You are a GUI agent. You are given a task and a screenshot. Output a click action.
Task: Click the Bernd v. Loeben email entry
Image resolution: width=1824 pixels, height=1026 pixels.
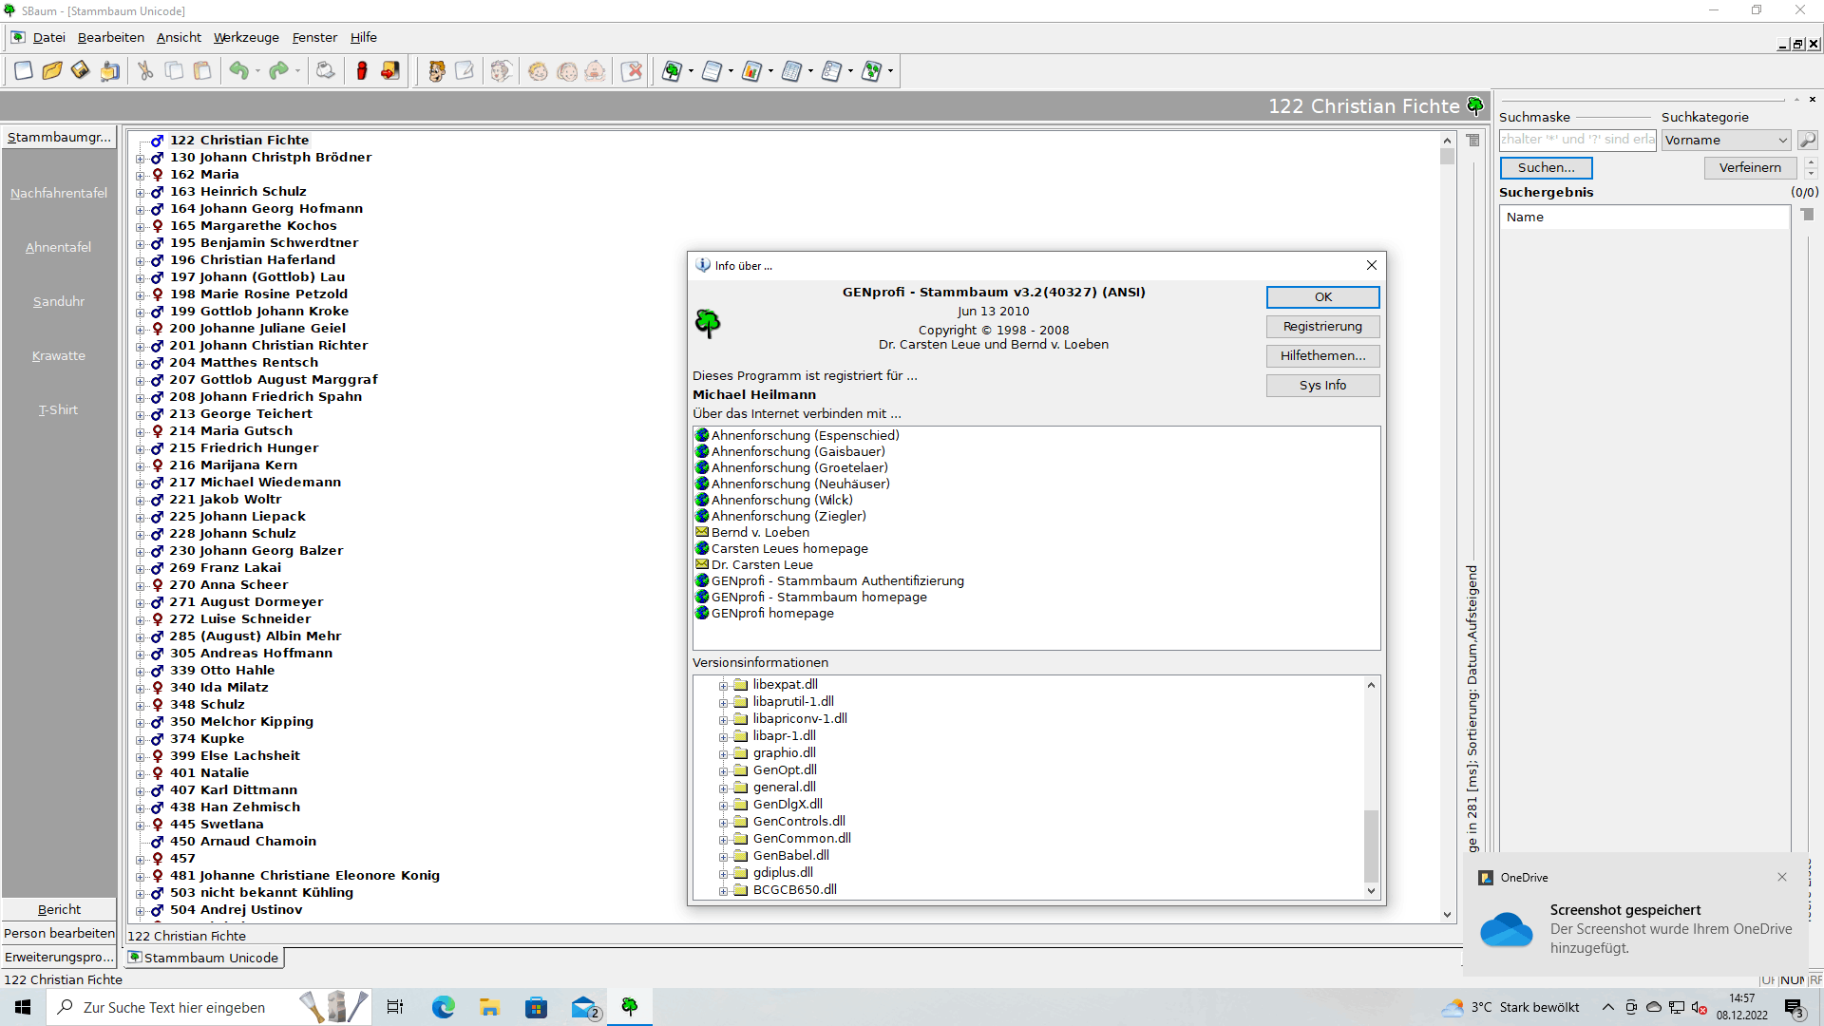point(760,533)
